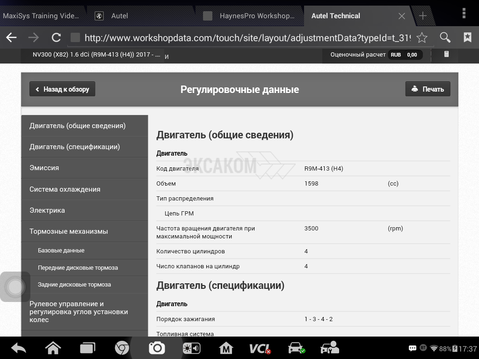The image size is (479, 359).
Task: Bookmark page with the star icon
Action: tap(421, 38)
